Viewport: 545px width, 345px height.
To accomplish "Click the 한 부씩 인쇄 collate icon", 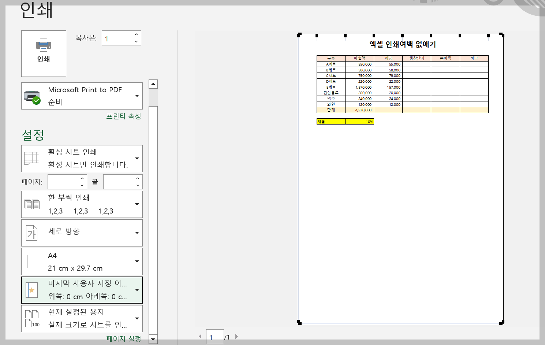I will (x=32, y=204).
